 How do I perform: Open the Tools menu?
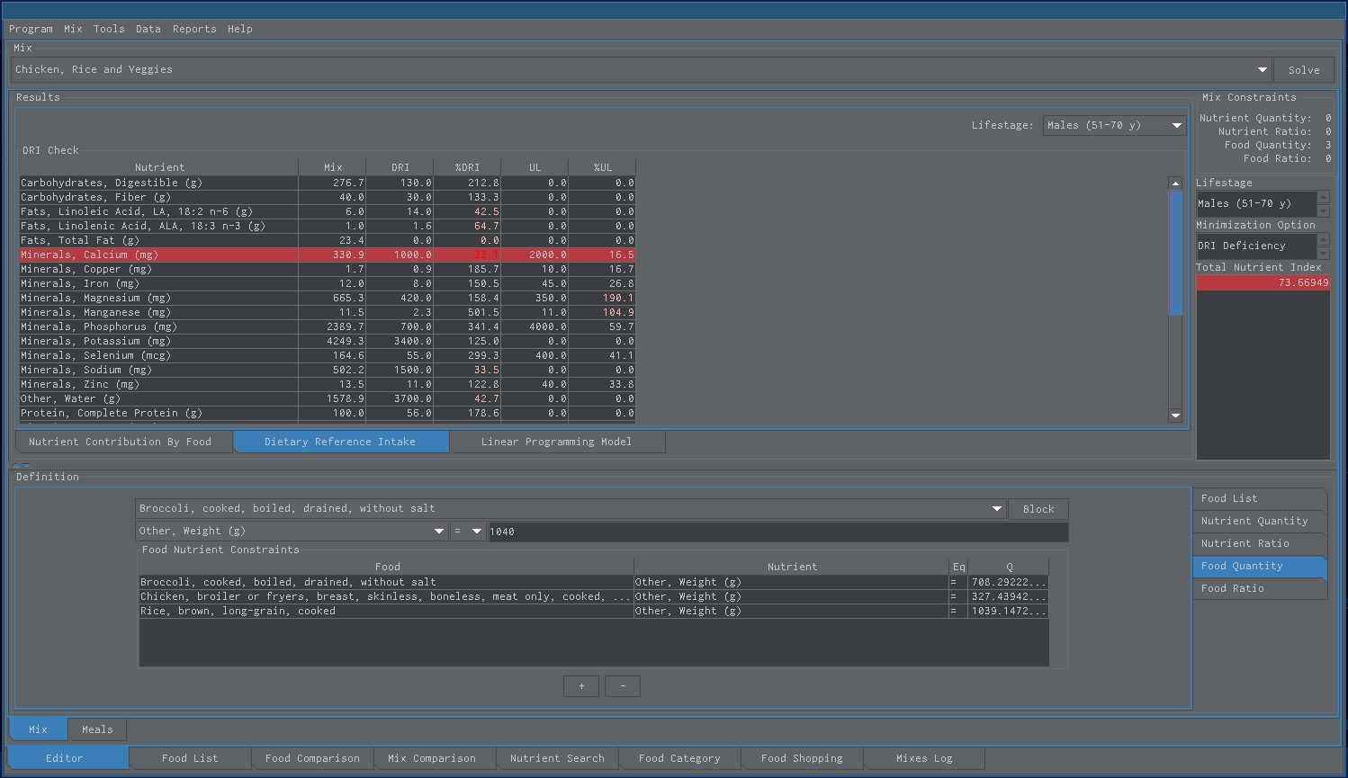click(109, 29)
